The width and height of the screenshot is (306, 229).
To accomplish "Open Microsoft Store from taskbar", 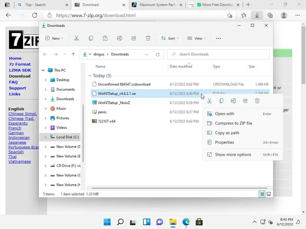I will tap(199, 222).
